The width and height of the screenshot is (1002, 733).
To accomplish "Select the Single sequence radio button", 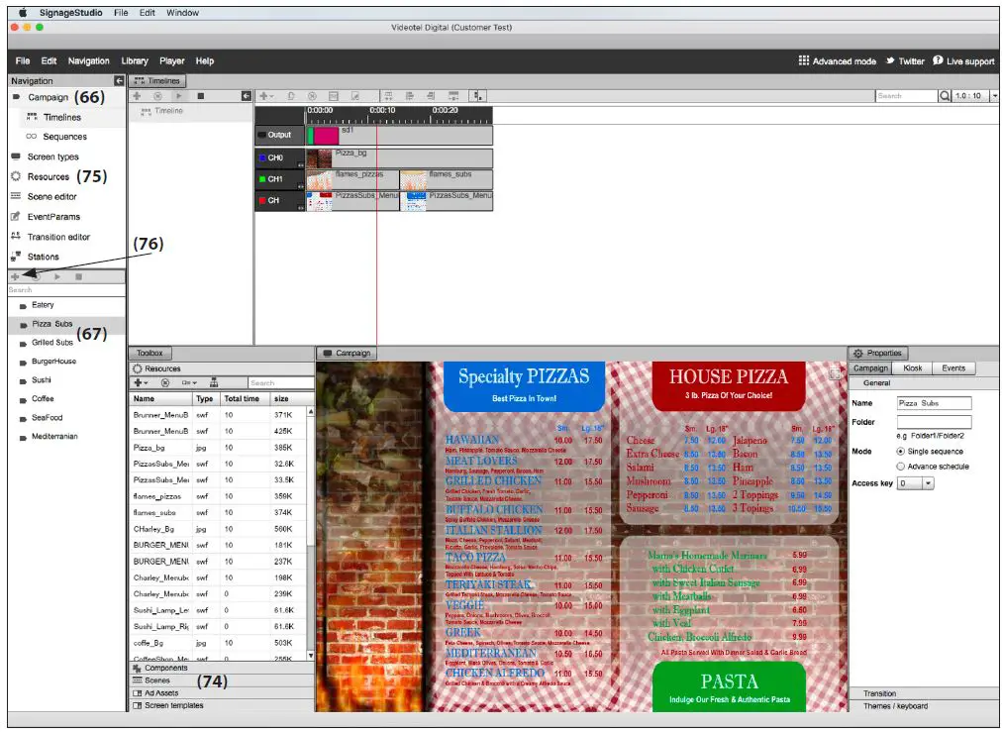I will point(900,452).
